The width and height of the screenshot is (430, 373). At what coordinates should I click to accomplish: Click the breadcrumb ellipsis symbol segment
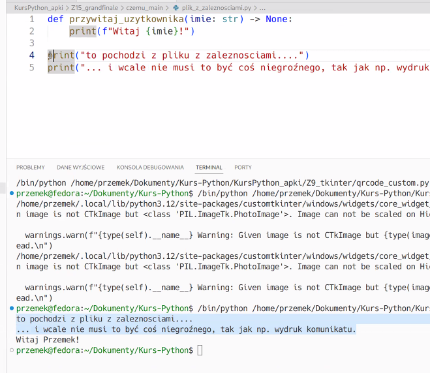262,8
